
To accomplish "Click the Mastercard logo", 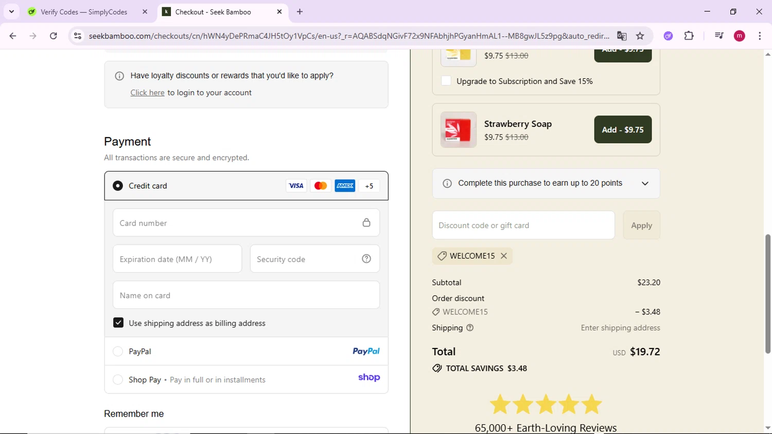I will [321, 186].
